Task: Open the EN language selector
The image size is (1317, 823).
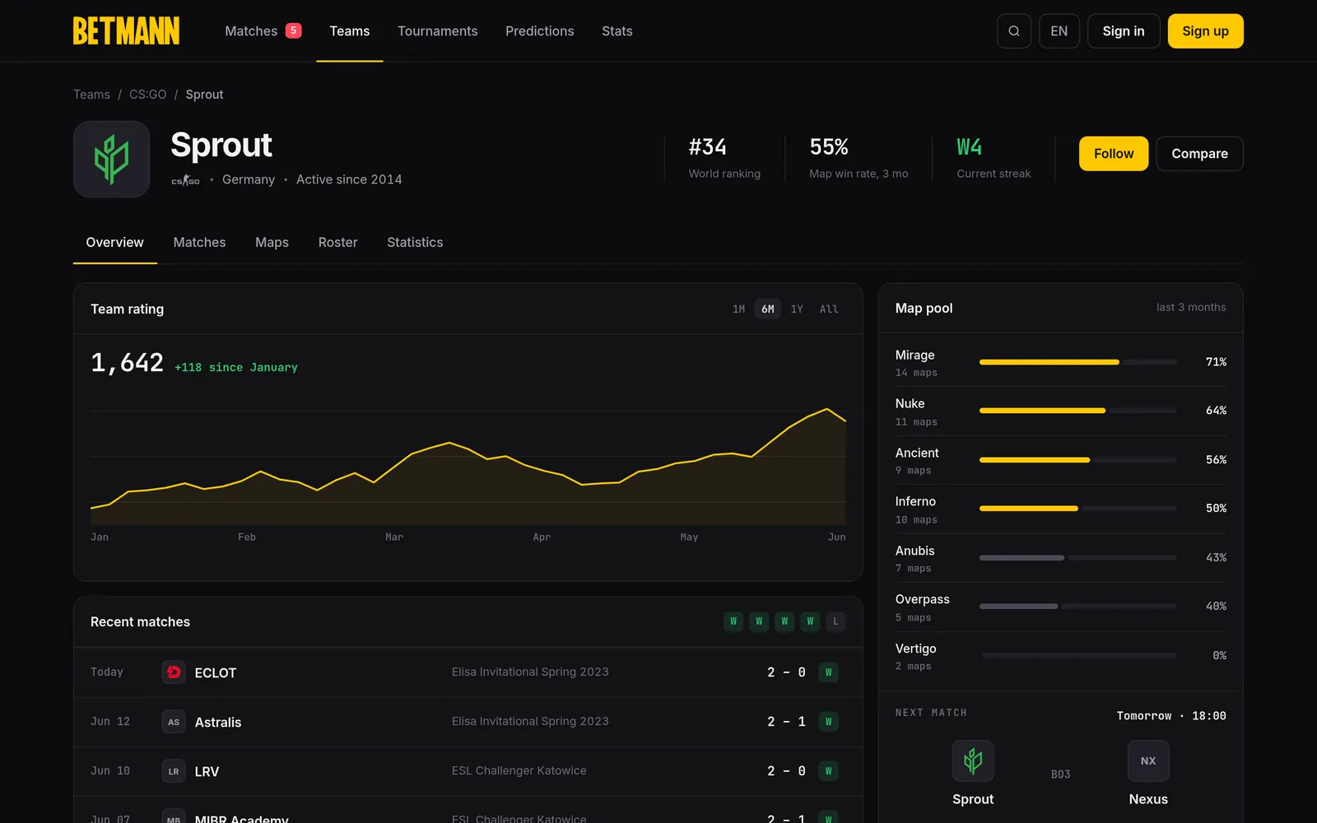Action: coord(1059,31)
